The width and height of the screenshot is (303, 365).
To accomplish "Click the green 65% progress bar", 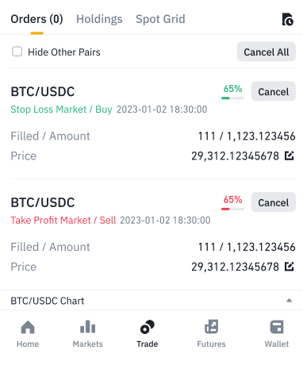I will (x=232, y=98).
